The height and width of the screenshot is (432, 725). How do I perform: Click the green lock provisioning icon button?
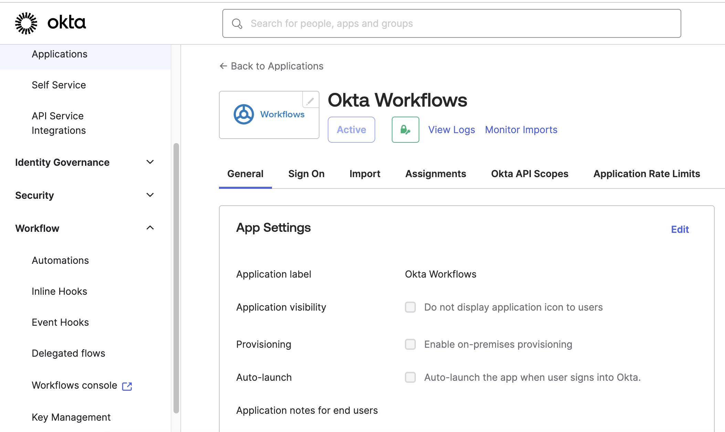(x=405, y=130)
